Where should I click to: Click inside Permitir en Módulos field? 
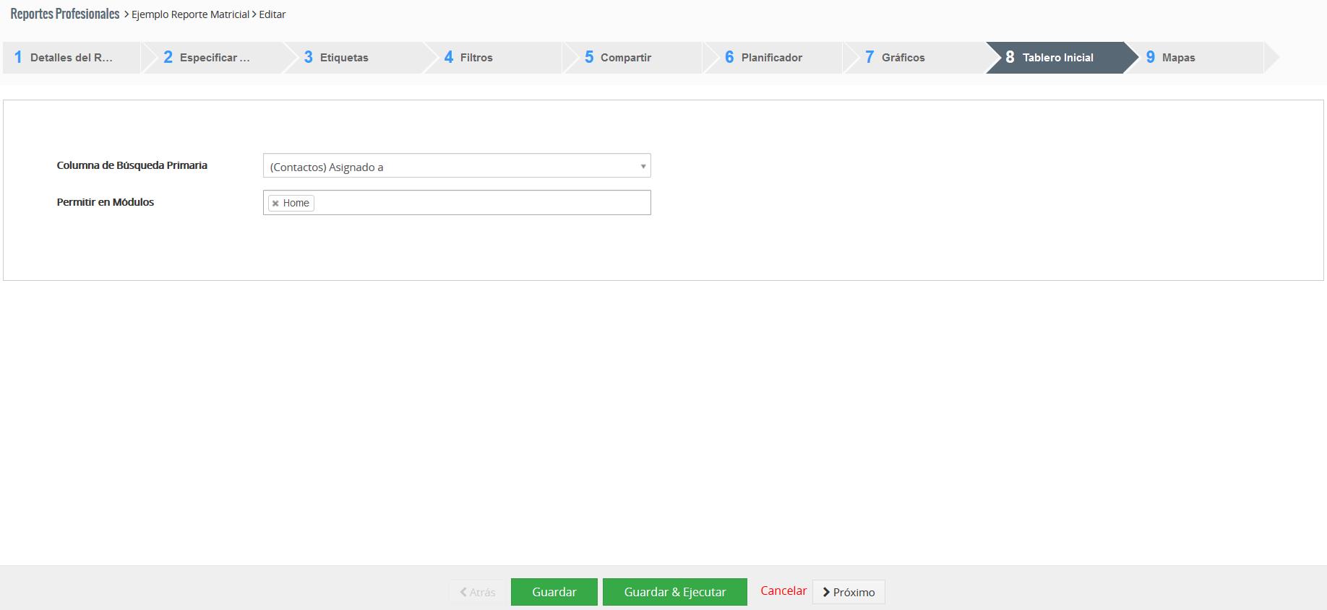point(481,203)
